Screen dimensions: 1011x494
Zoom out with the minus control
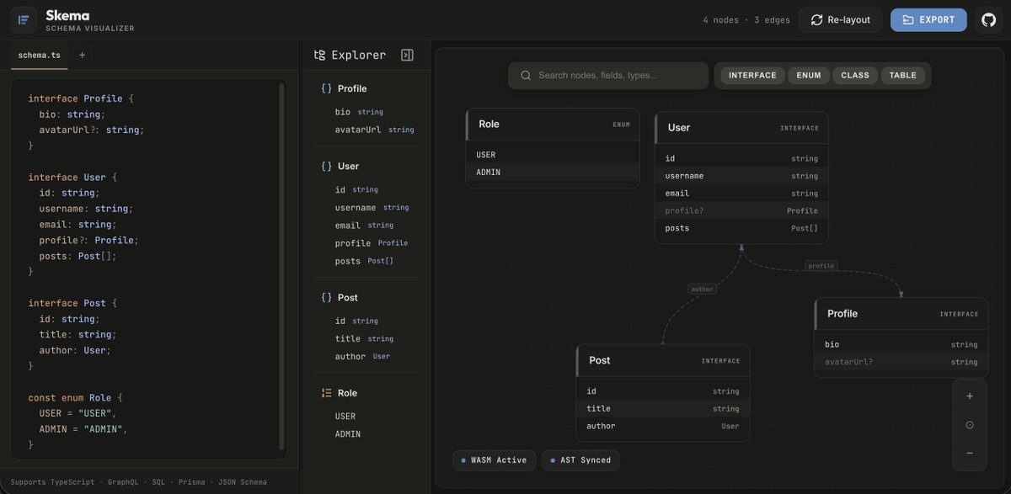[x=970, y=453]
